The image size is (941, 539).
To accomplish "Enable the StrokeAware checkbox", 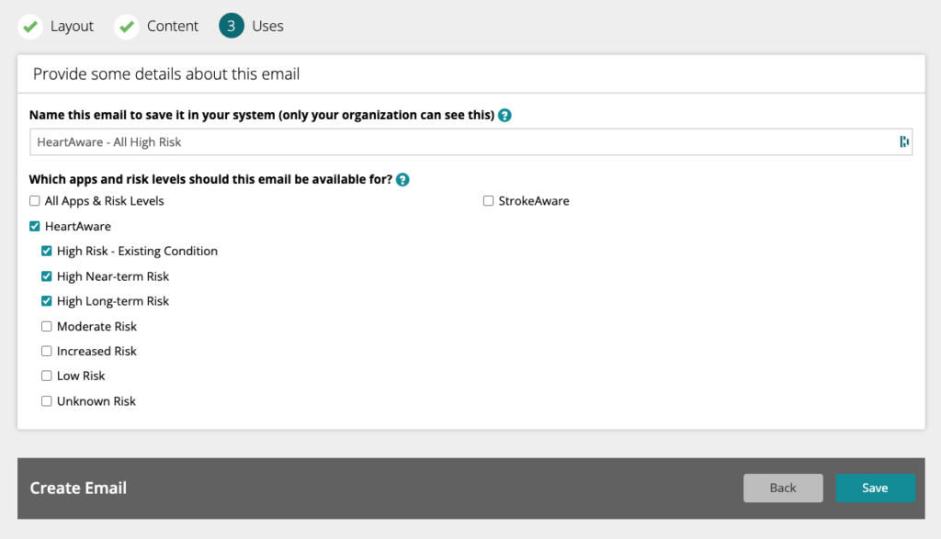I will pos(489,201).
